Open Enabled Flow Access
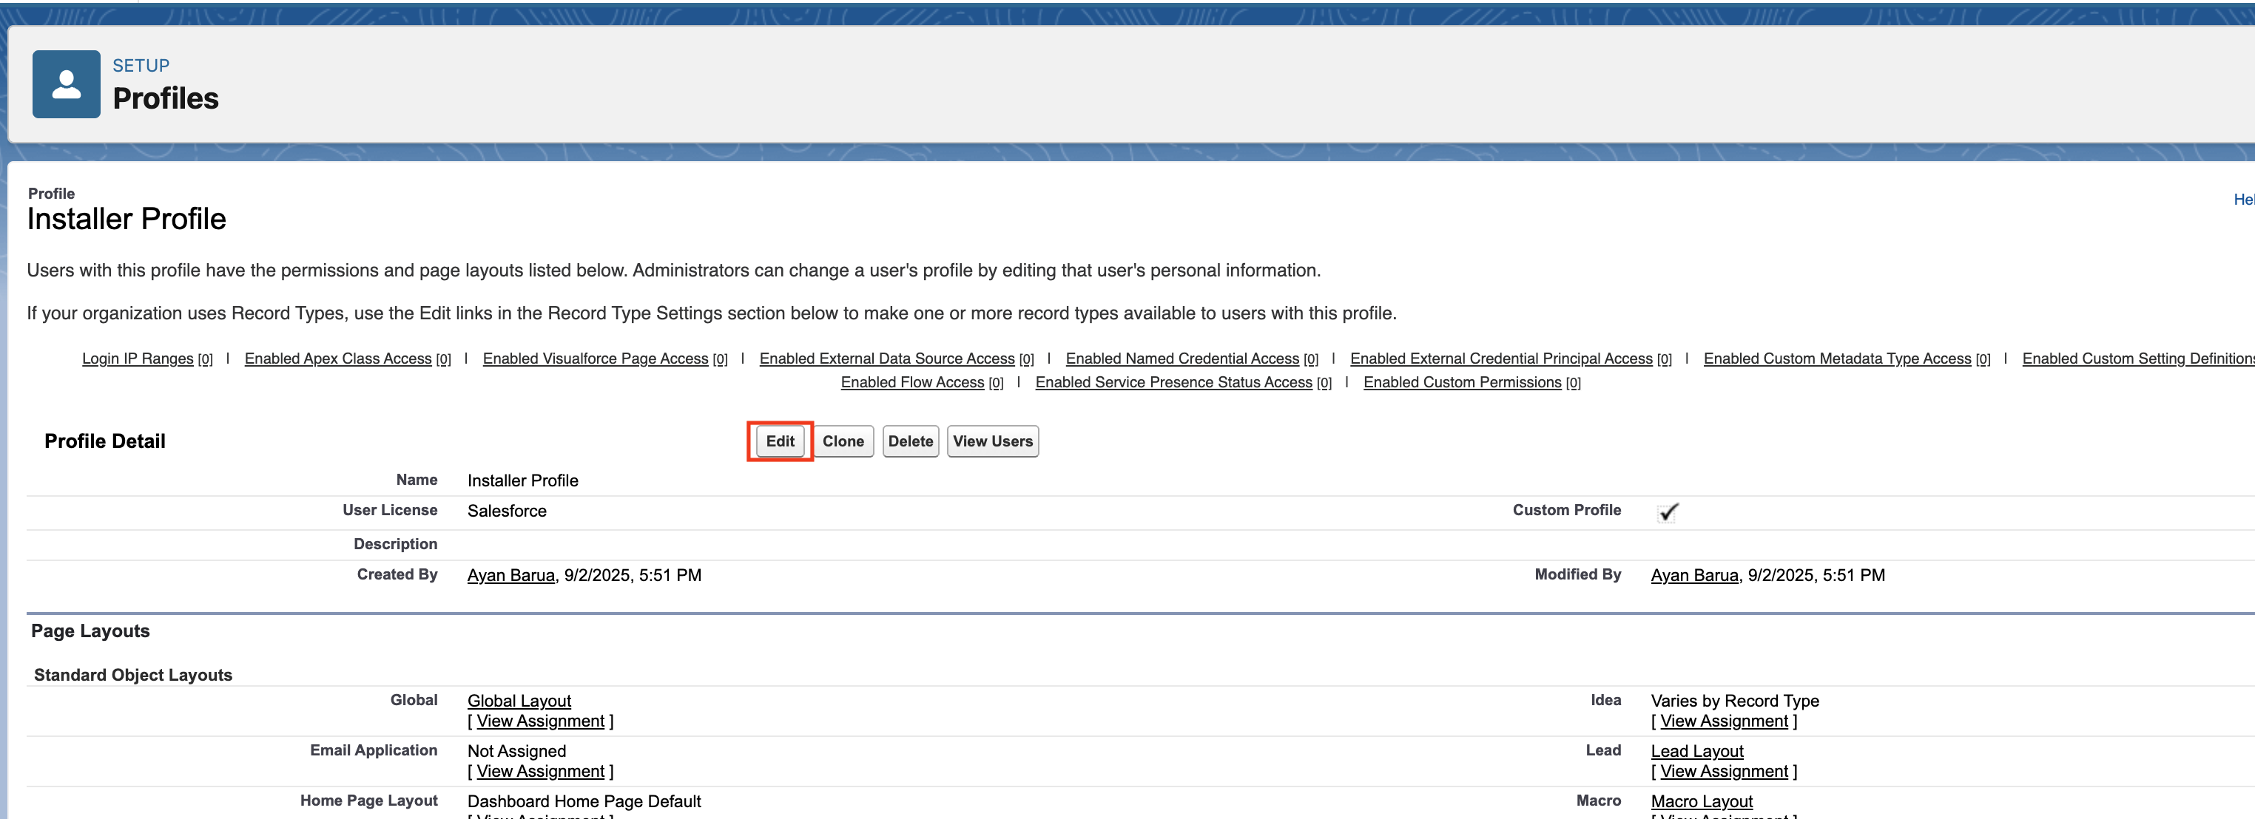 point(911,381)
